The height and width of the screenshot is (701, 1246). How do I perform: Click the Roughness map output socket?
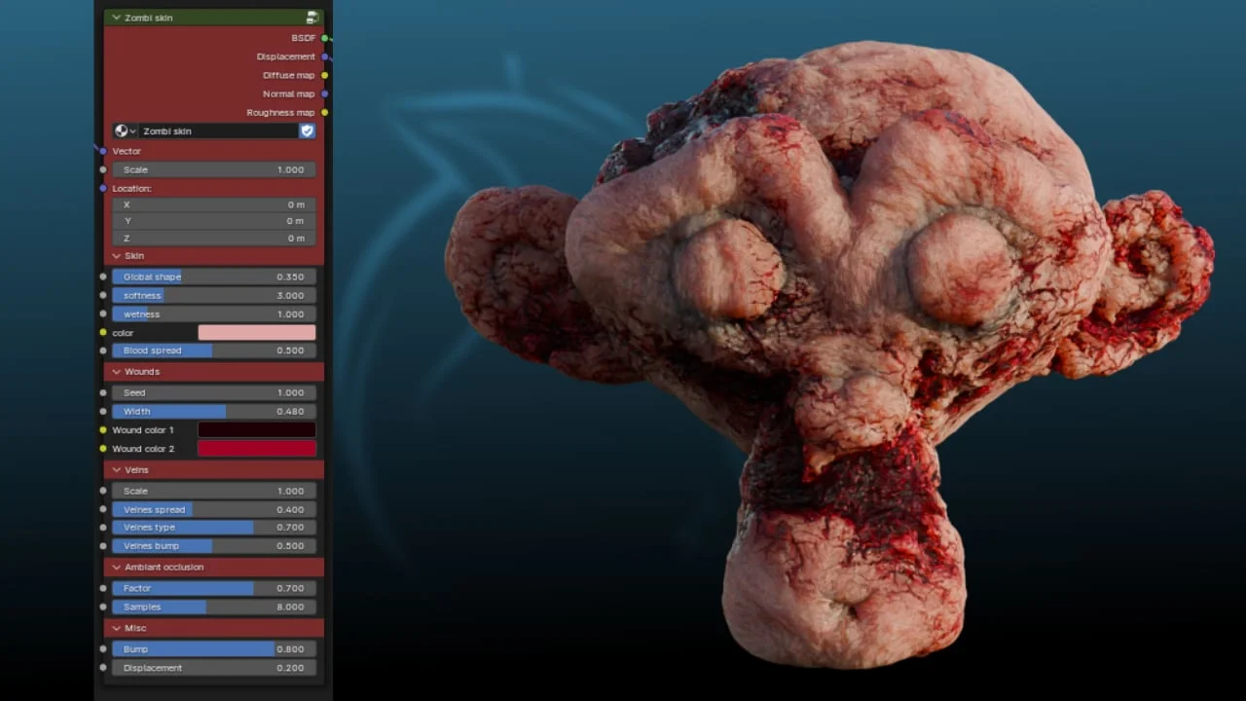[324, 112]
